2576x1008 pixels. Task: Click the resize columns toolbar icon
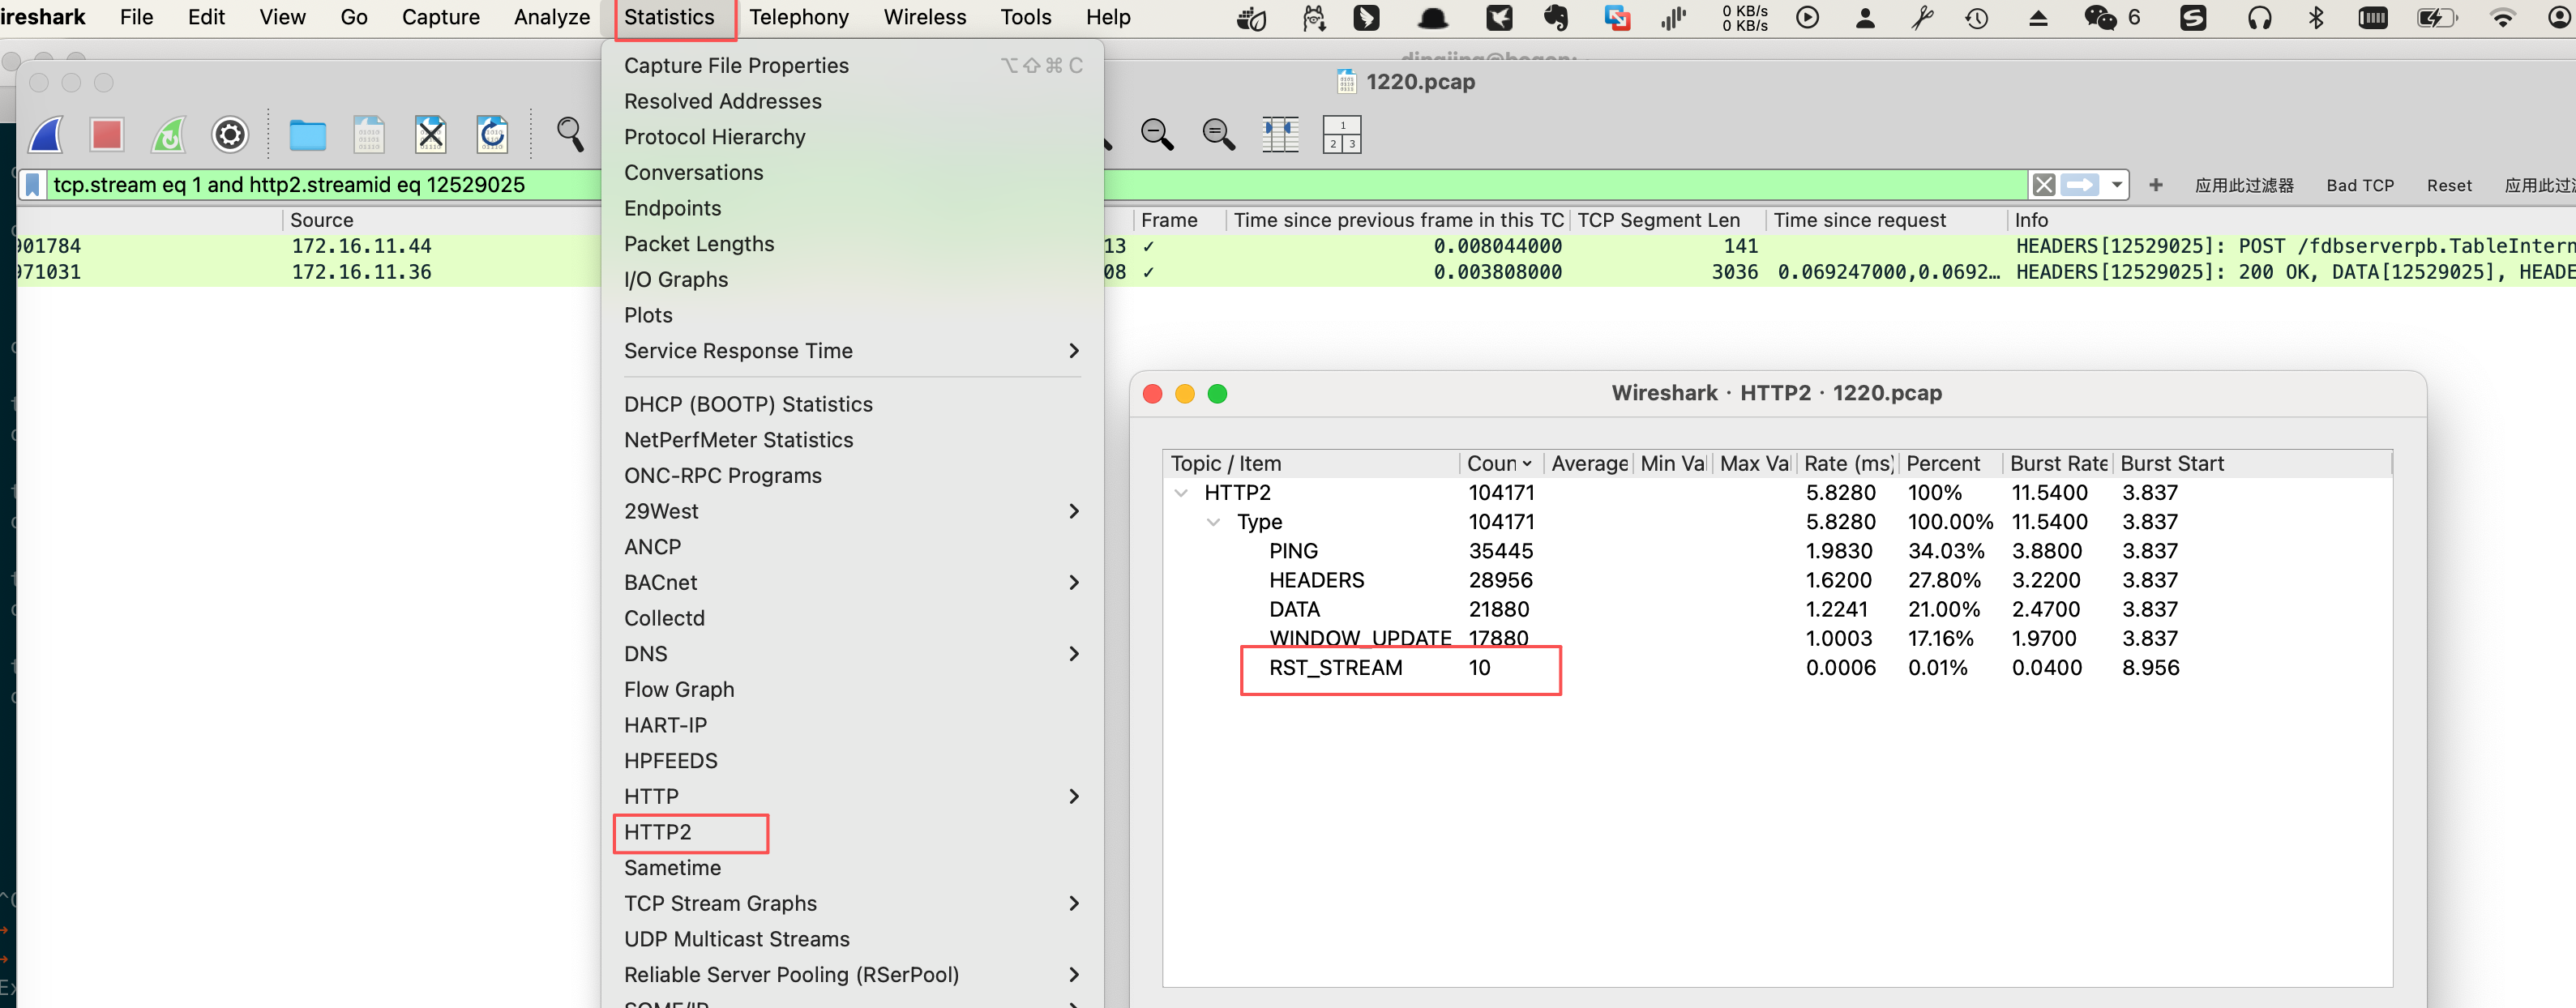point(1279,135)
